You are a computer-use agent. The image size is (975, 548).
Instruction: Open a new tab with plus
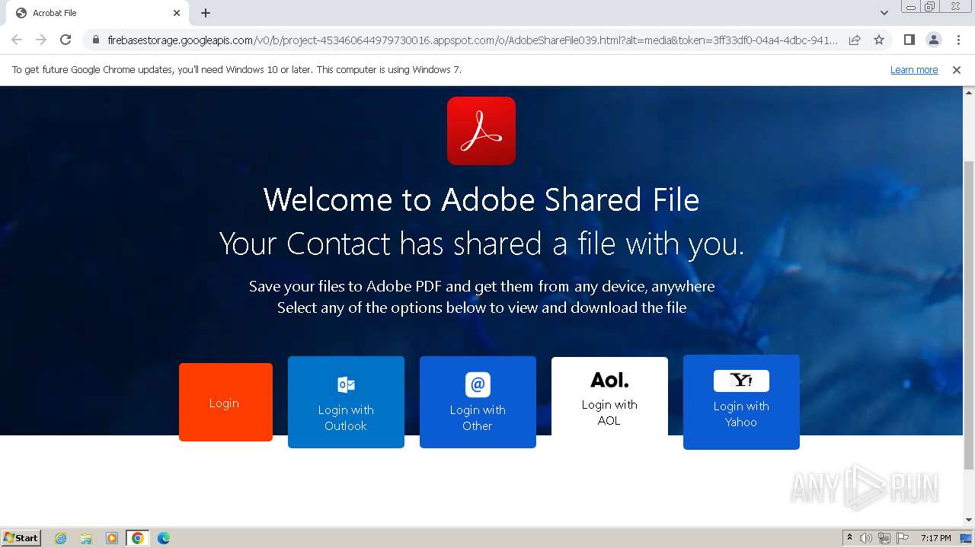coord(206,13)
